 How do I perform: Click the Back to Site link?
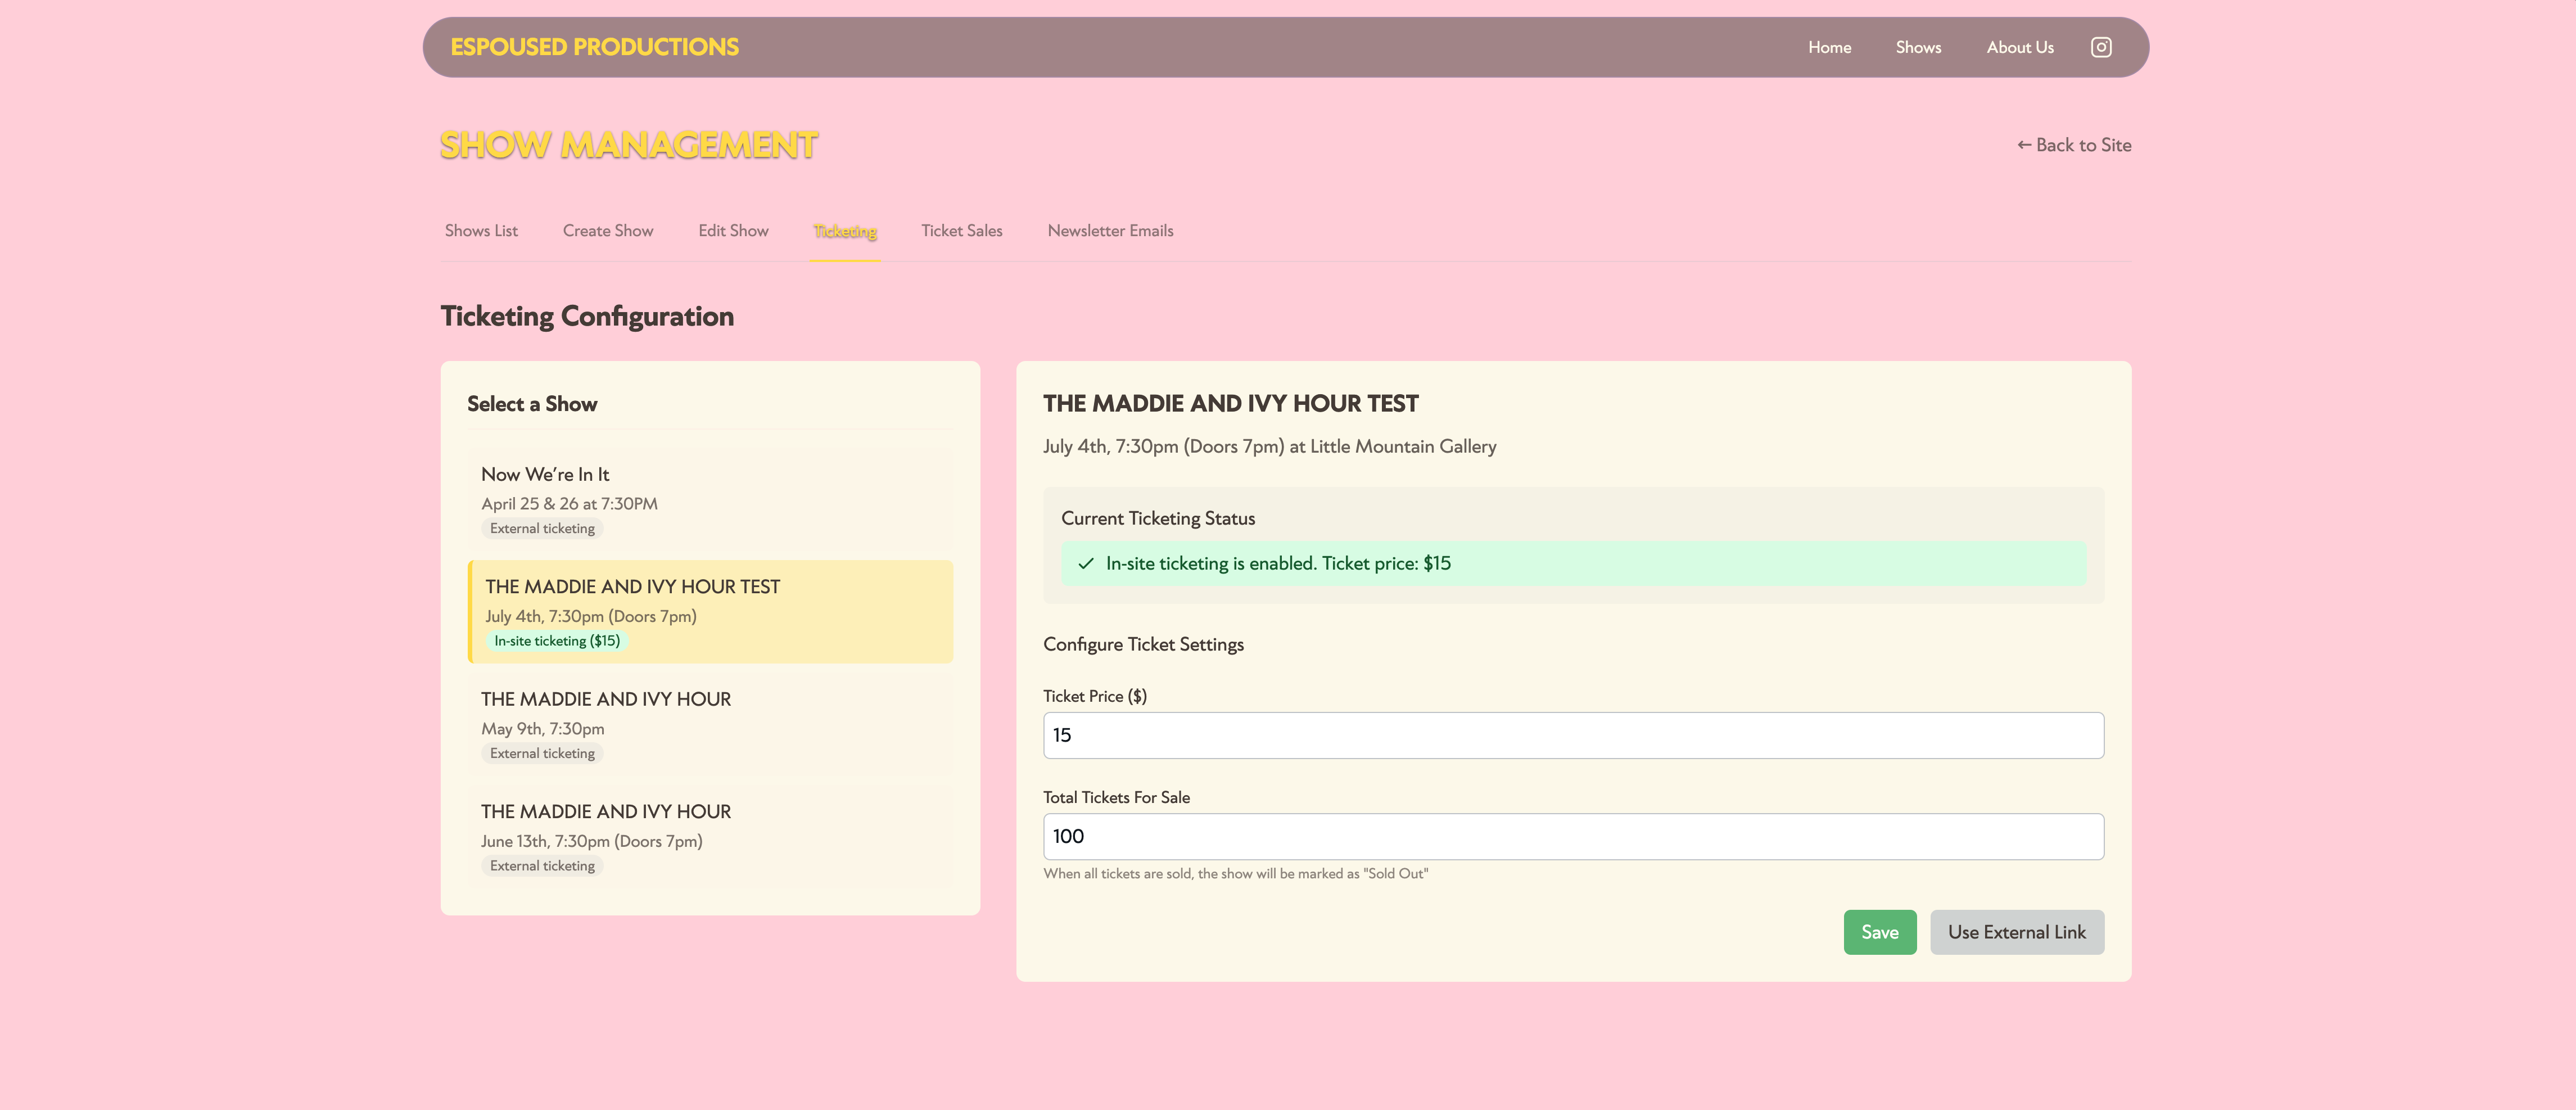(x=2073, y=144)
